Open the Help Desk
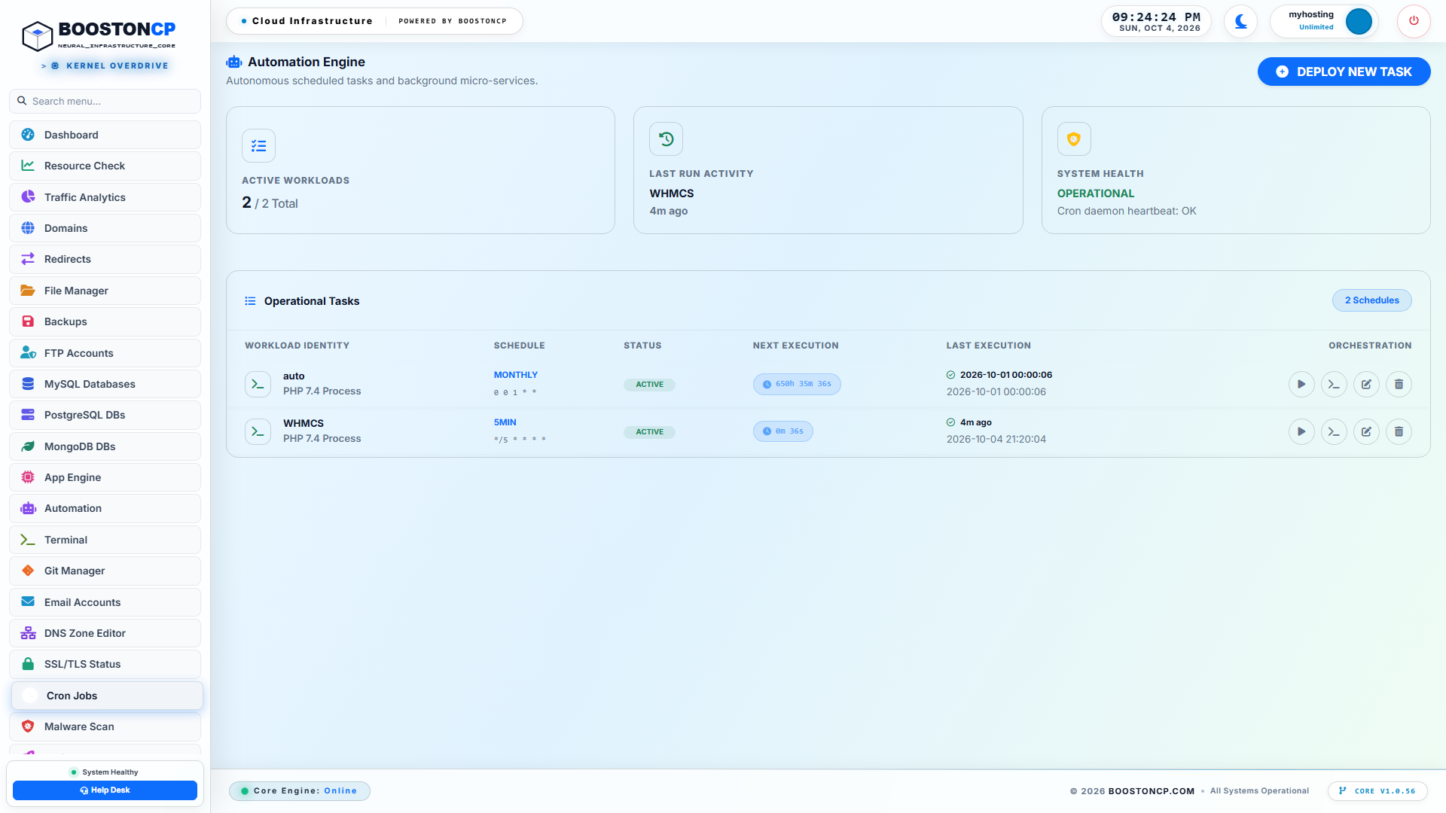 pyautogui.click(x=105, y=790)
